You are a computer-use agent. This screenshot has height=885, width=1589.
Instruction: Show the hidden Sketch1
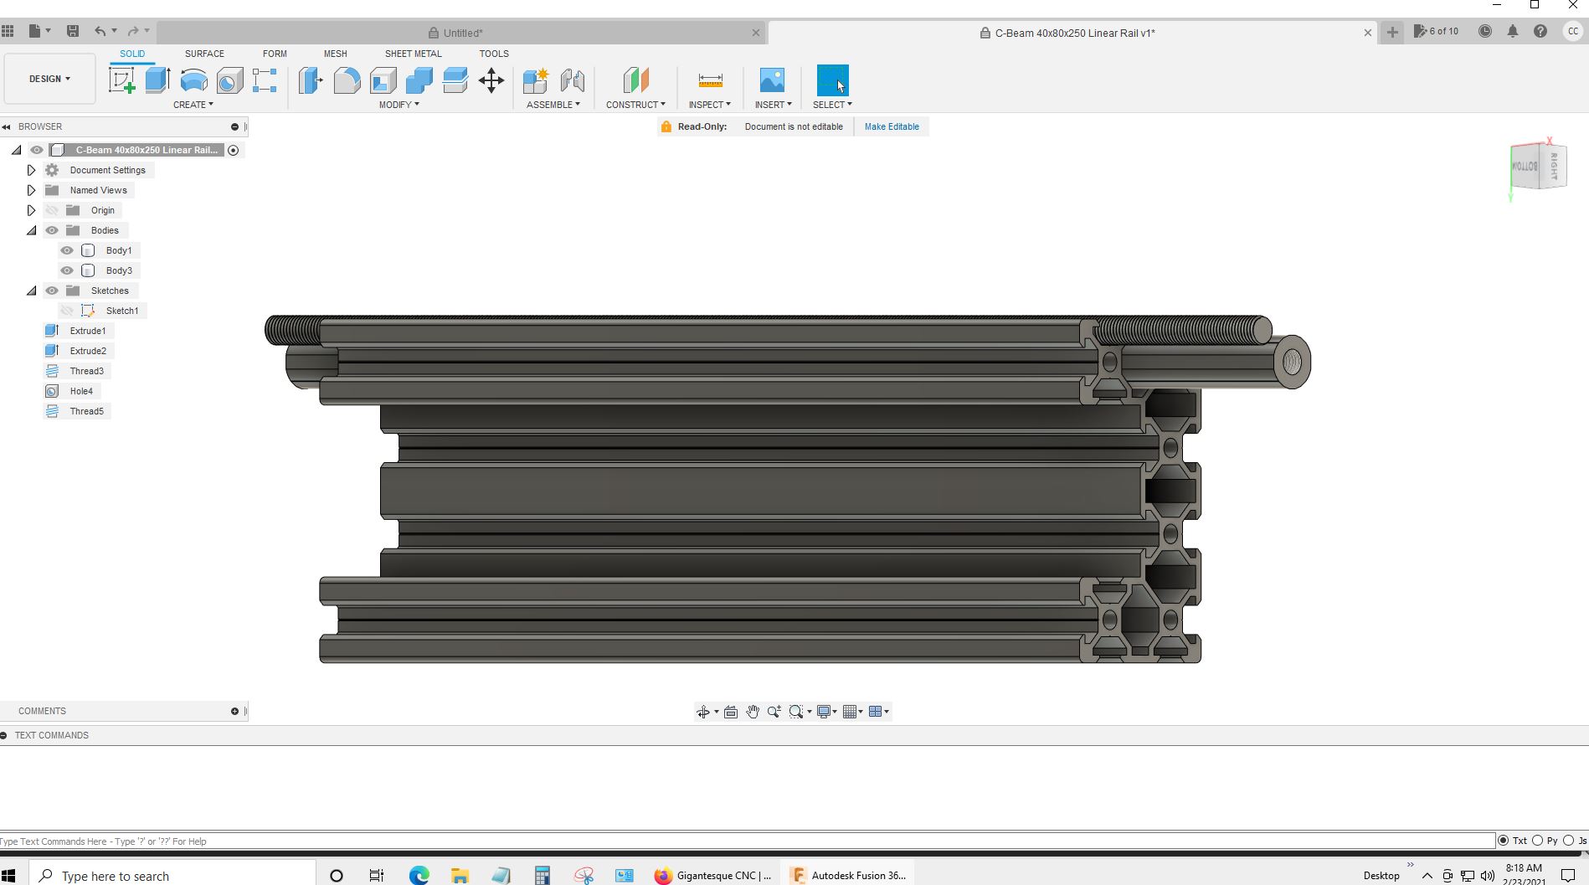pyautogui.click(x=67, y=311)
